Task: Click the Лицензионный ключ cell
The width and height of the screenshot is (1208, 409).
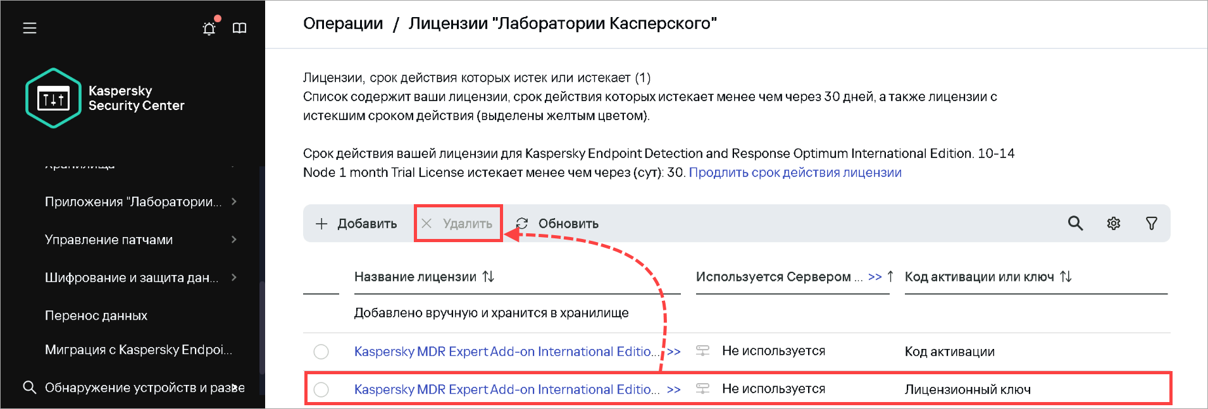Action: (968, 389)
